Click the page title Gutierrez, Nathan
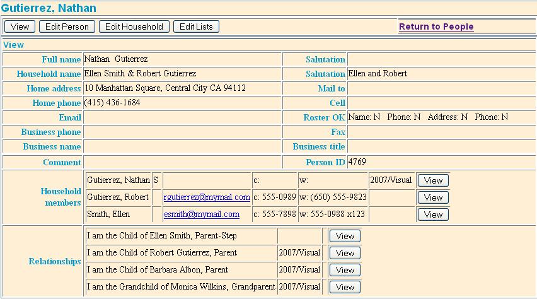Screen dimensions: 537x299 coord(49,8)
